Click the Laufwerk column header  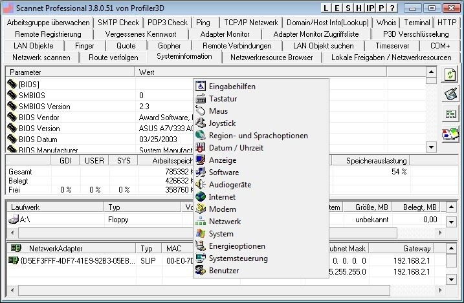click(x=55, y=207)
